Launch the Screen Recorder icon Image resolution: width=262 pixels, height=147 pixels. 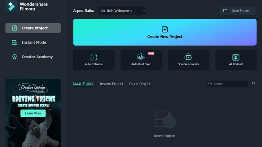click(x=188, y=57)
